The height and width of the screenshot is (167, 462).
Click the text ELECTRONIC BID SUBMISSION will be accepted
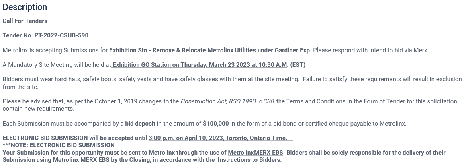point(75,138)
